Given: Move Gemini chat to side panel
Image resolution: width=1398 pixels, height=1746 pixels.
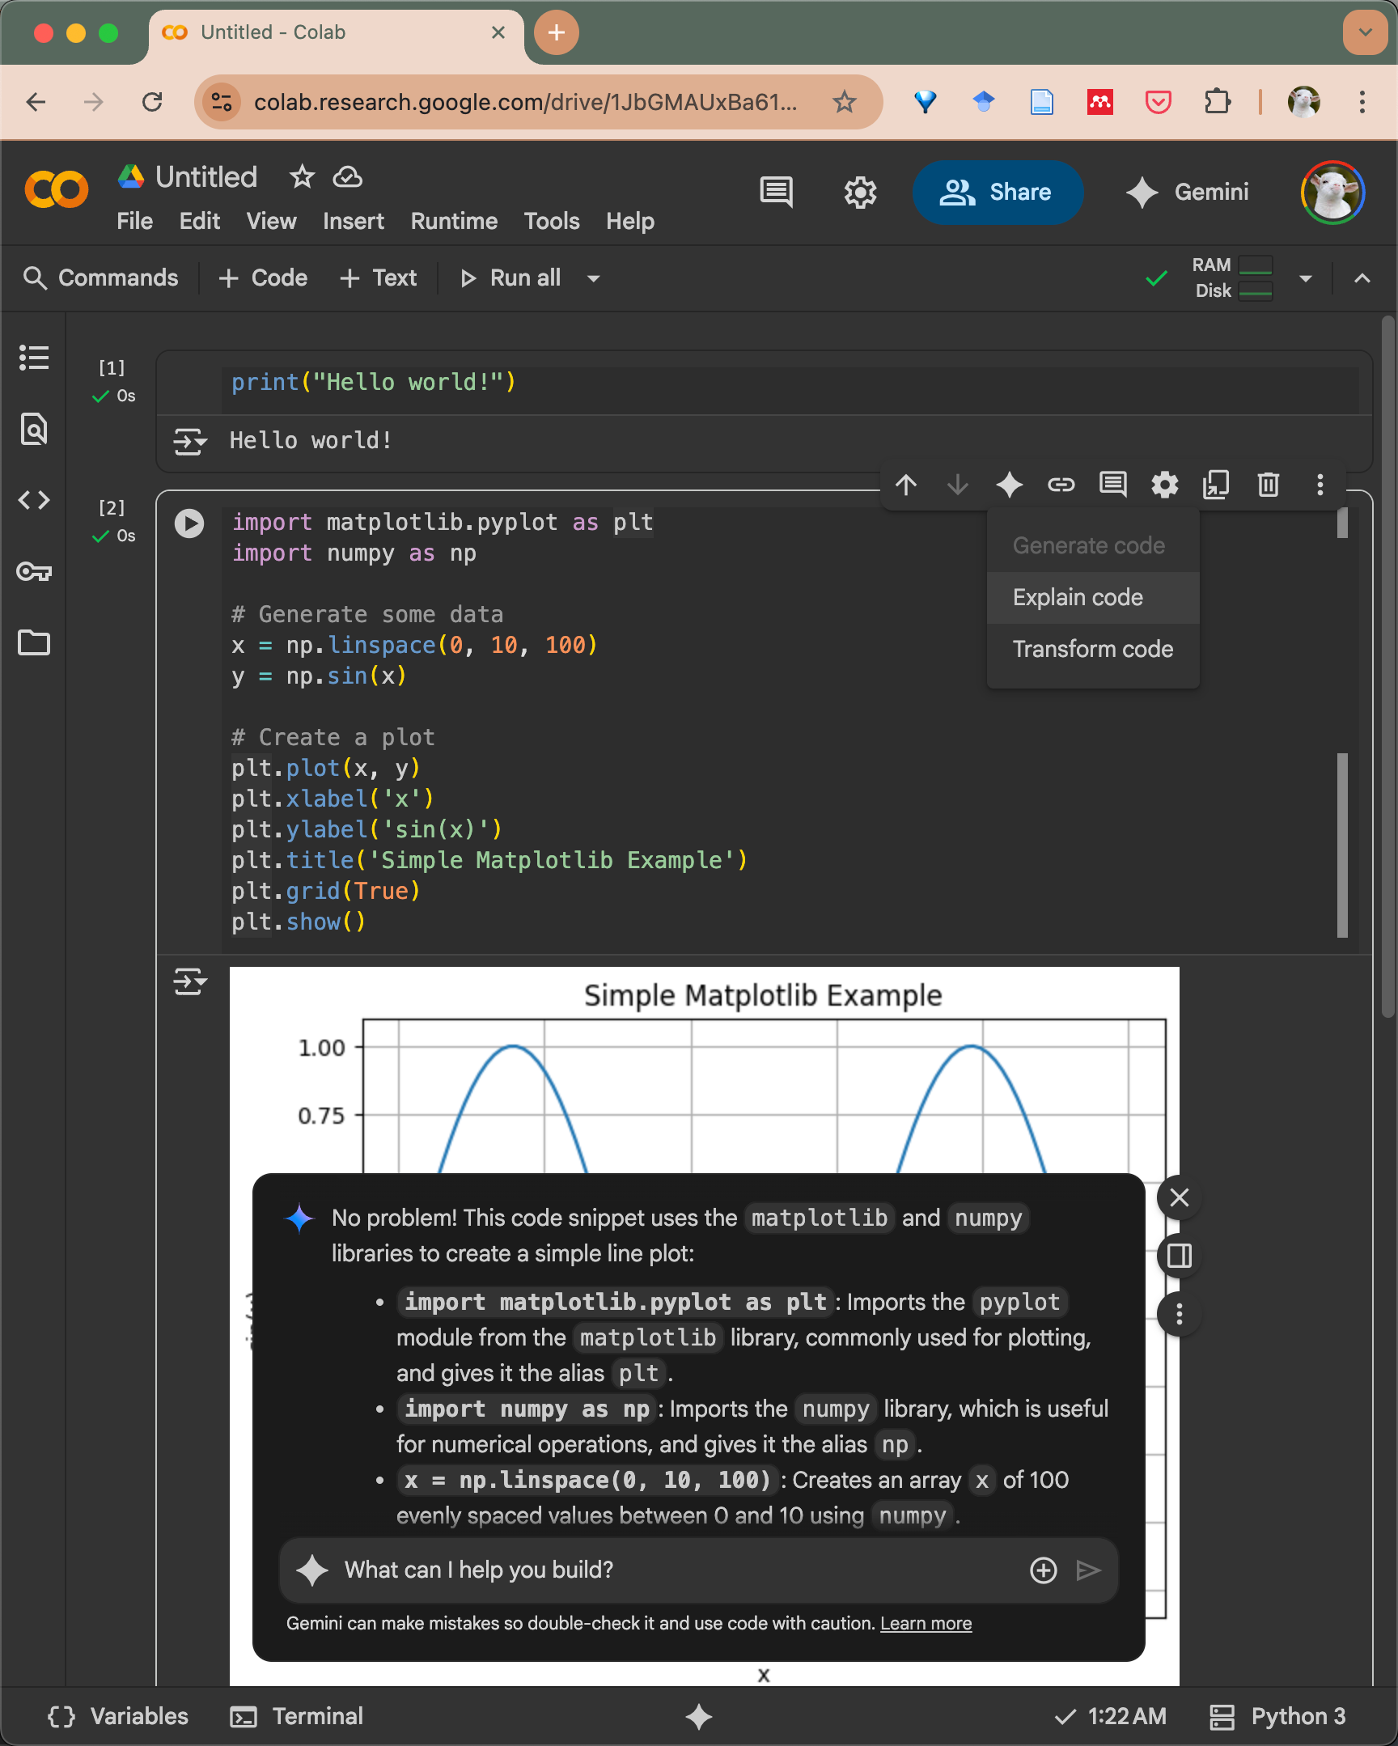Looking at the screenshot, I should [1179, 1256].
